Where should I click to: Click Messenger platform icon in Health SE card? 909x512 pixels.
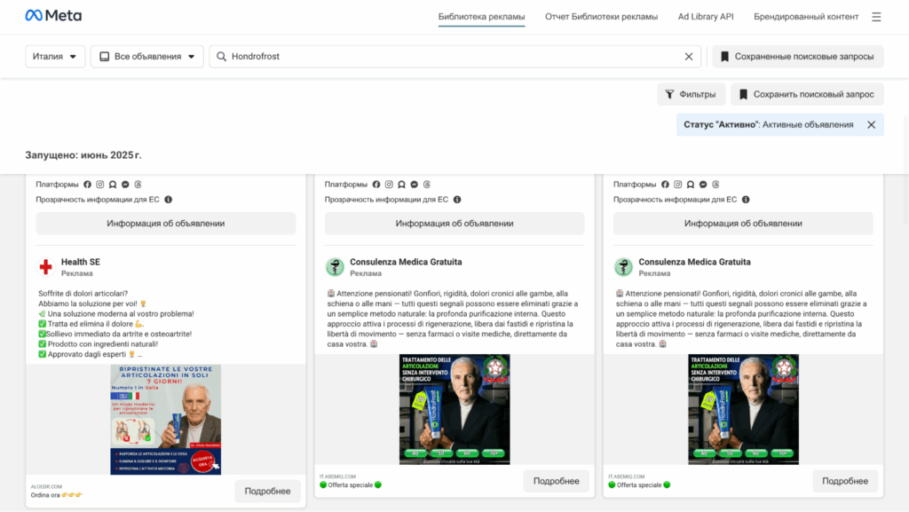click(x=125, y=185)
